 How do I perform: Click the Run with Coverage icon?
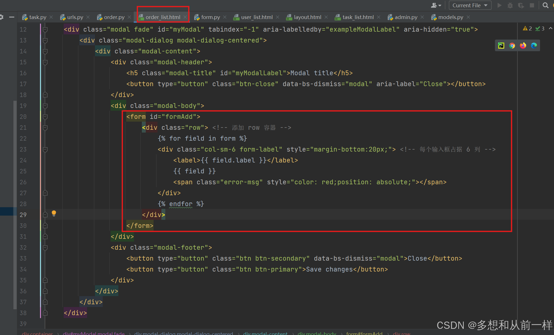(521, 5)
